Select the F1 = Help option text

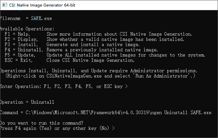click(17, 34)
